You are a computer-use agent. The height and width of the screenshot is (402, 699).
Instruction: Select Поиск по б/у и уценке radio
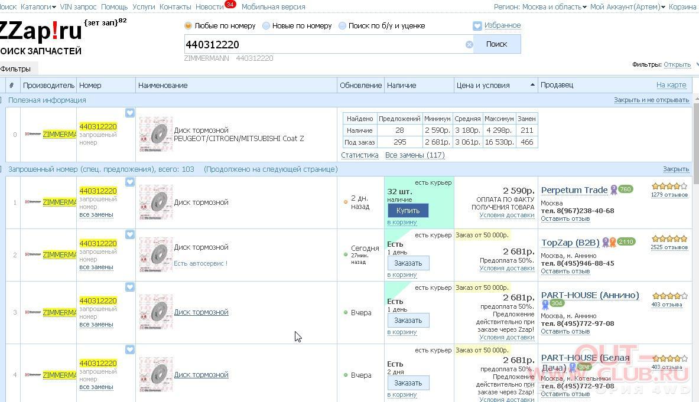342,26
